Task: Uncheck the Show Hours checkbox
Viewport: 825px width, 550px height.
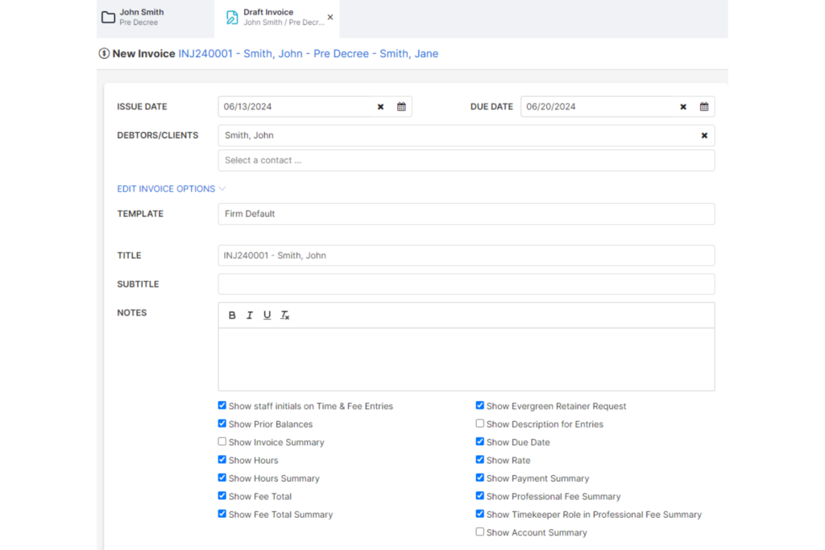Action: coord(222,460)
